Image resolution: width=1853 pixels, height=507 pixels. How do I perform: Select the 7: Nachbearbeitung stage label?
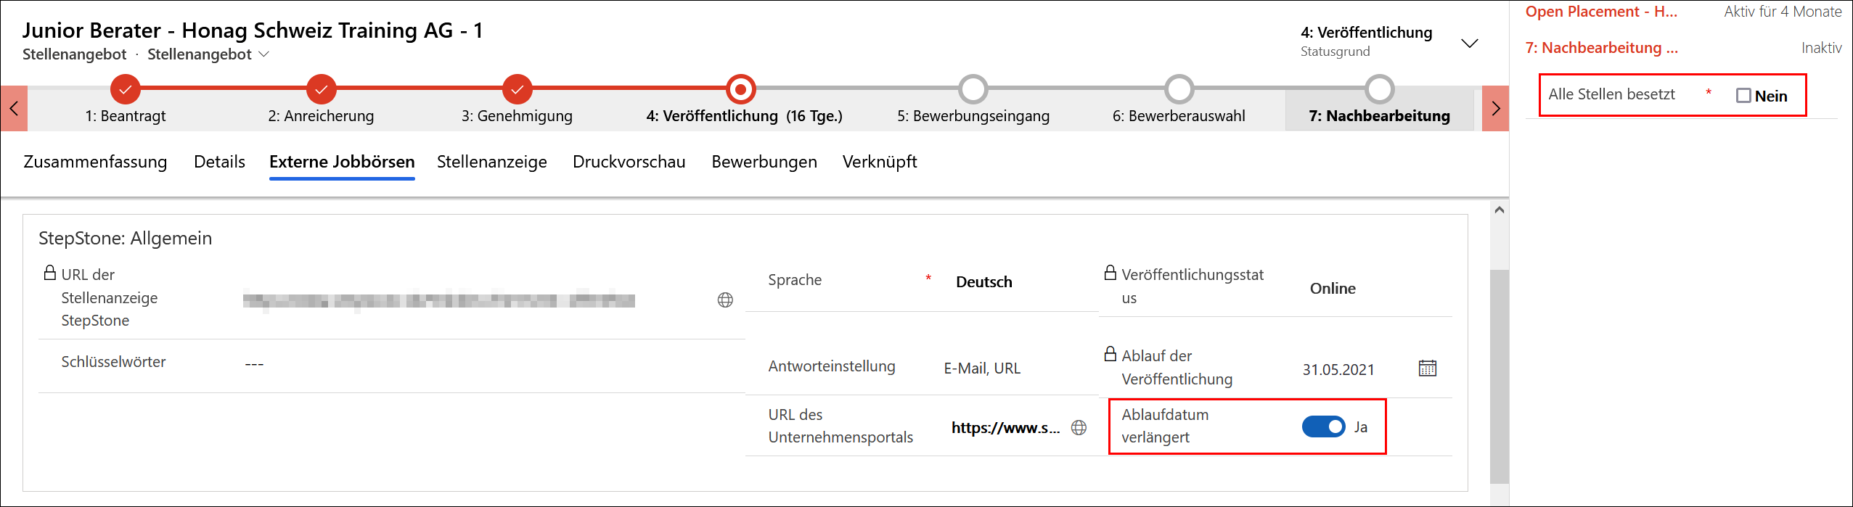tap(1379, 116)
